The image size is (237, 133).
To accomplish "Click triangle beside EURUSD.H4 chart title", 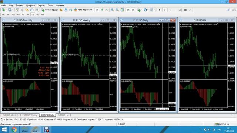I will [x=181, y=24].
